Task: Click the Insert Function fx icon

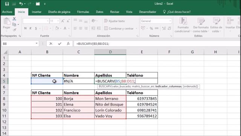Action: [x=68, y=44]
